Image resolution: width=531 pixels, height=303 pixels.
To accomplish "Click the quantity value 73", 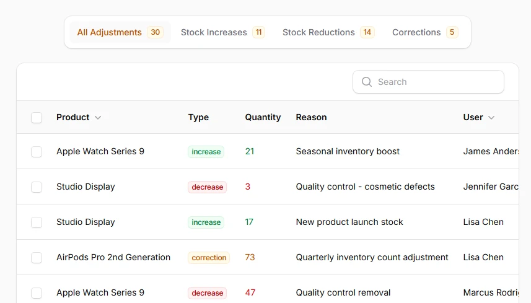I will tap(250, 257).
